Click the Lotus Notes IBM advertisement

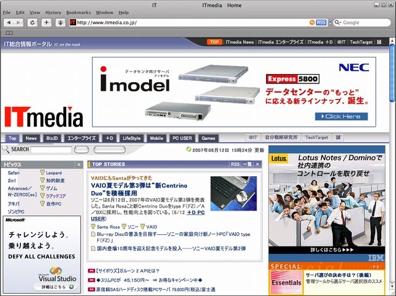327,204
